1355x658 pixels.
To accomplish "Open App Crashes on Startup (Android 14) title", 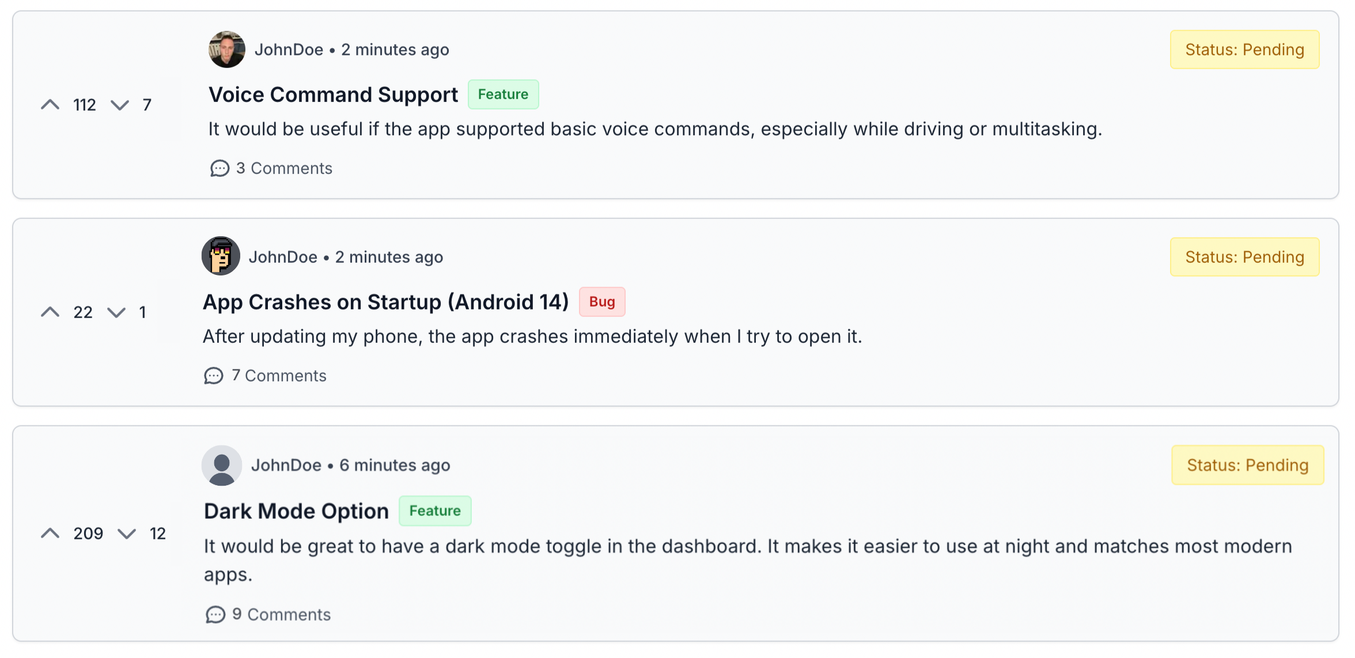I will tap(386, 302).
